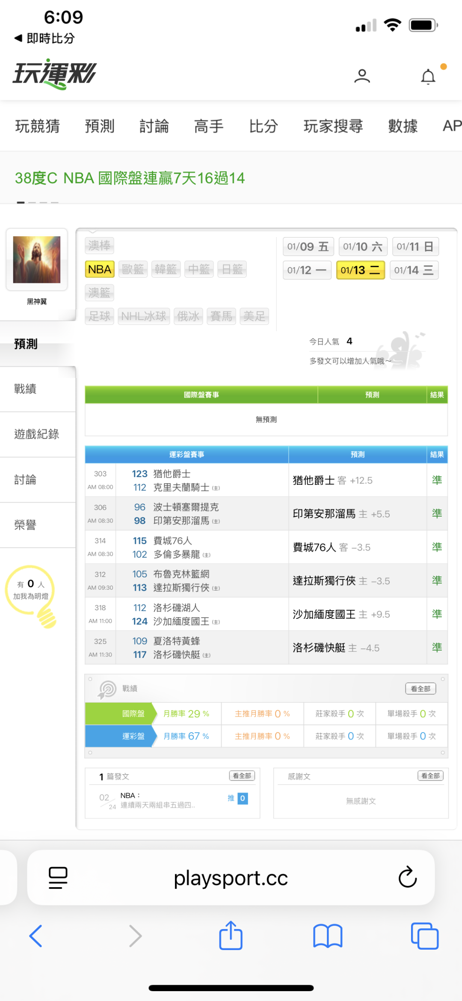The width and height of the screenshot is (462, 1001).
Task: Expand 看全部 for 感謝文 section
Action: (430, 776)
